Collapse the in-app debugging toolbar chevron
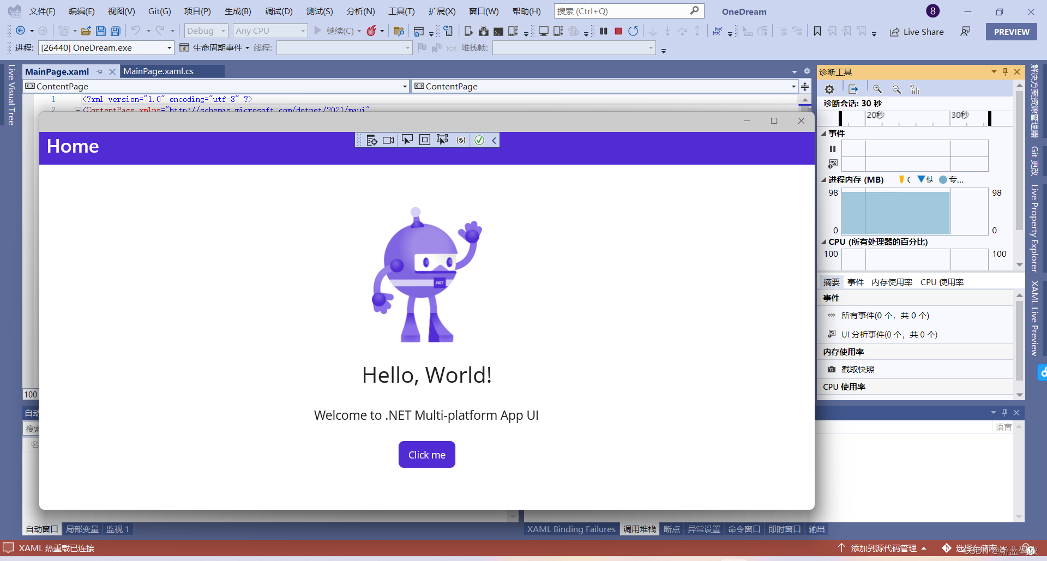The height and width of the screenshot is (561, 1047). [494, 140]
